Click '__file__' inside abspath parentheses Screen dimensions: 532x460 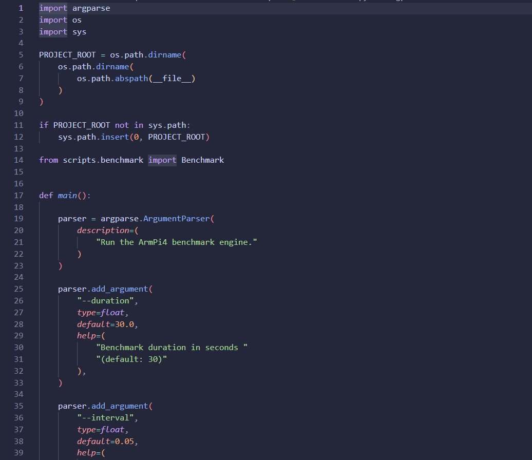click(172, 79)
